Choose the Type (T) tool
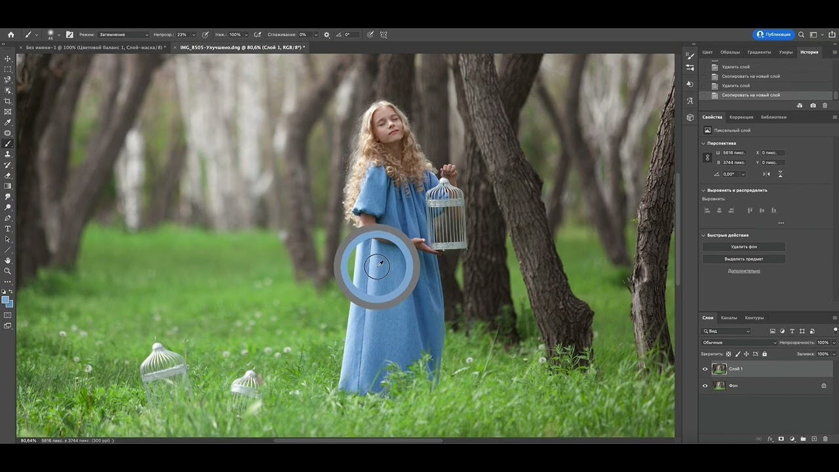 coord(8,229)
